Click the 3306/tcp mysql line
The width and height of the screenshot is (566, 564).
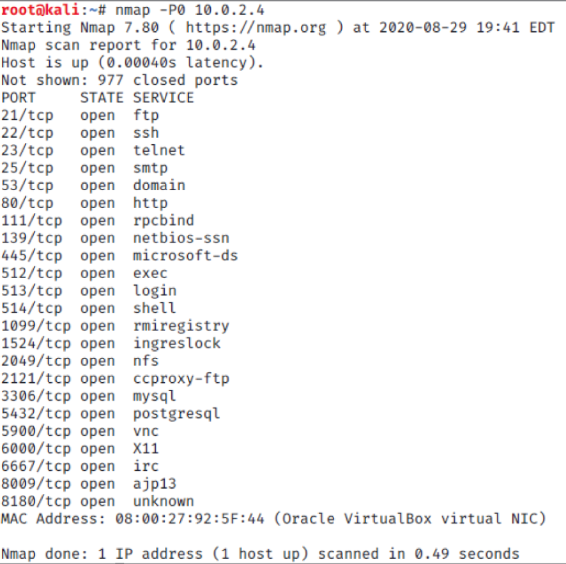pos(89,397)
